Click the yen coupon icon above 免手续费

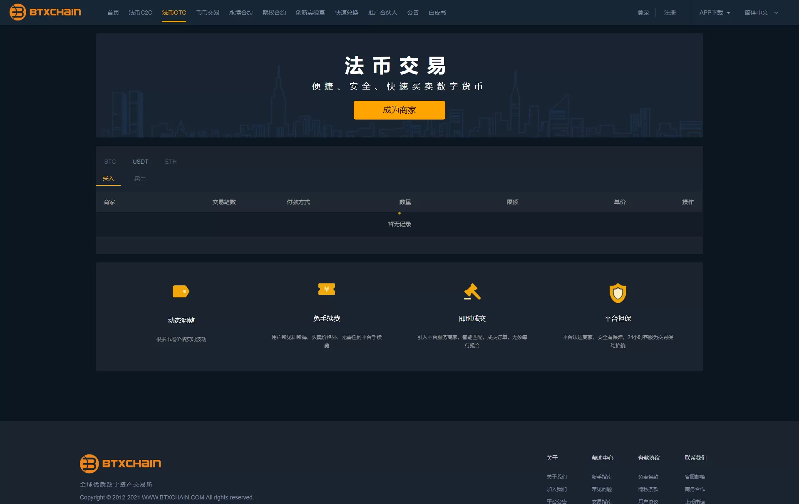click(327, 289)
